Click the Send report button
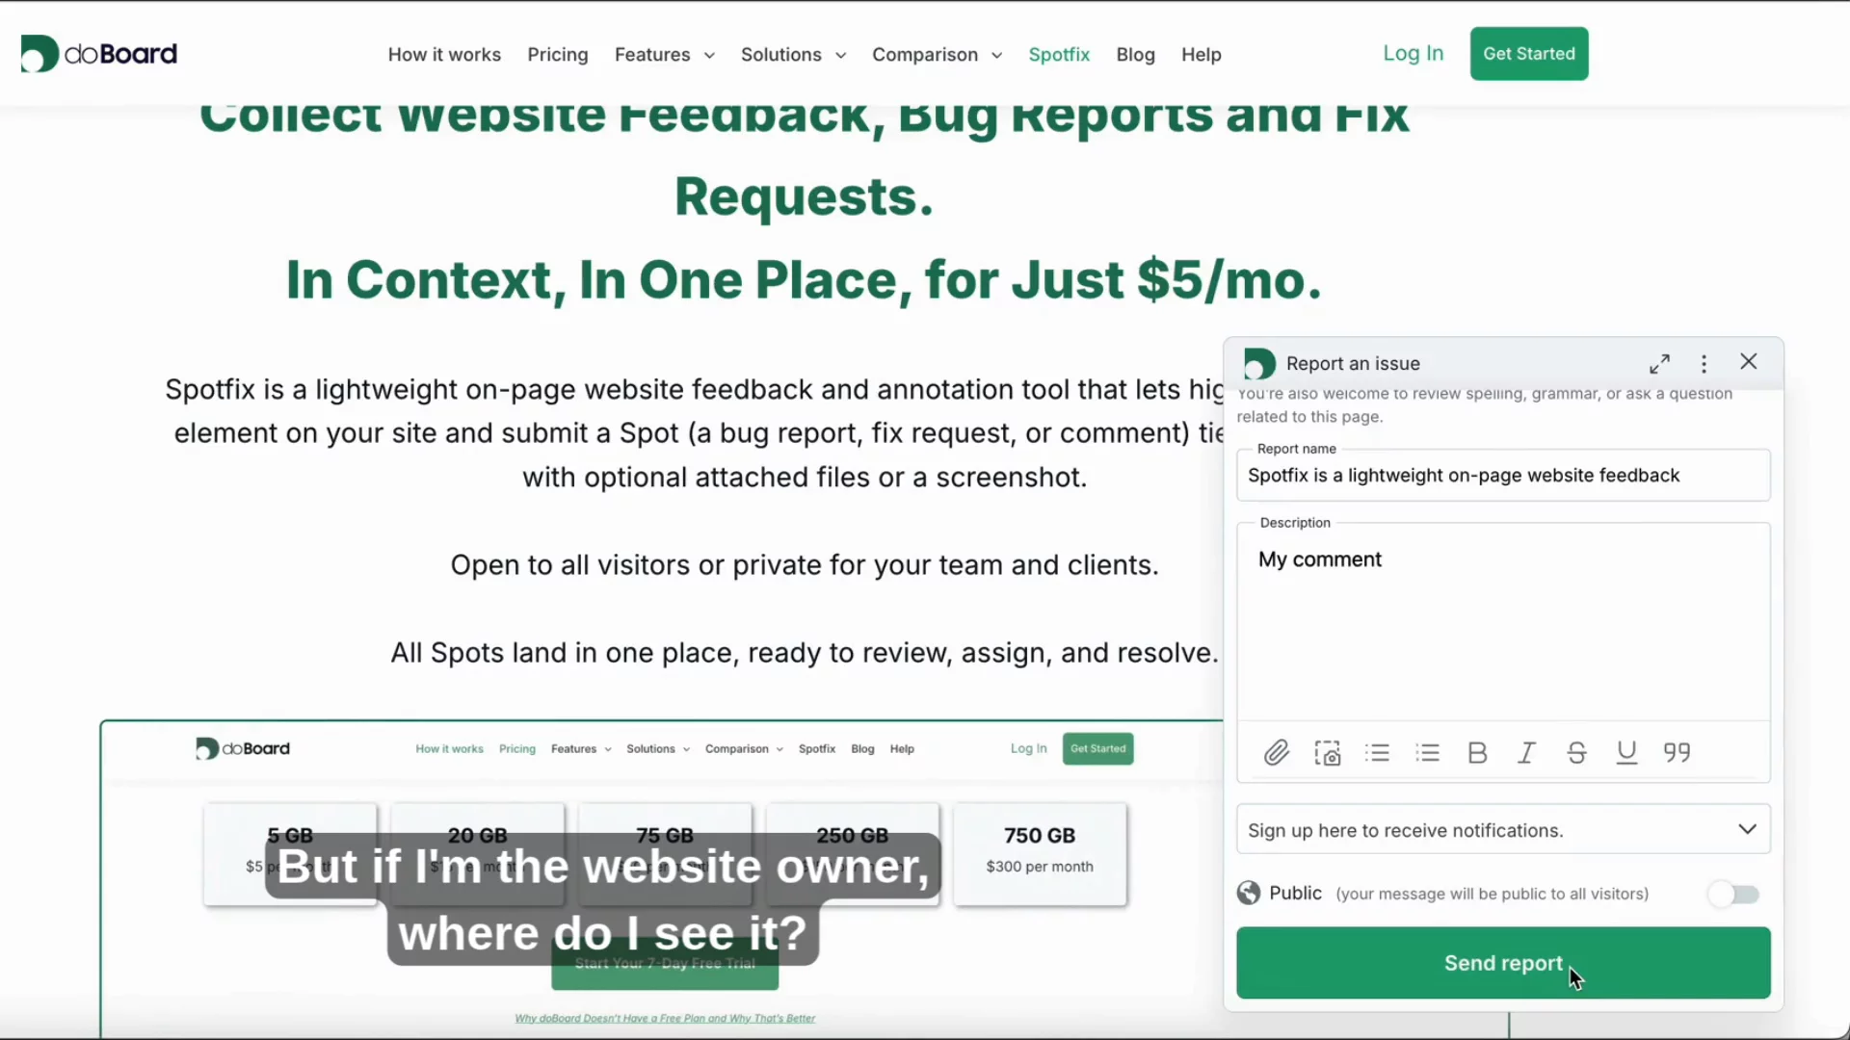The width and height of the screenshot is (1850, 1040). [1503, 963]
